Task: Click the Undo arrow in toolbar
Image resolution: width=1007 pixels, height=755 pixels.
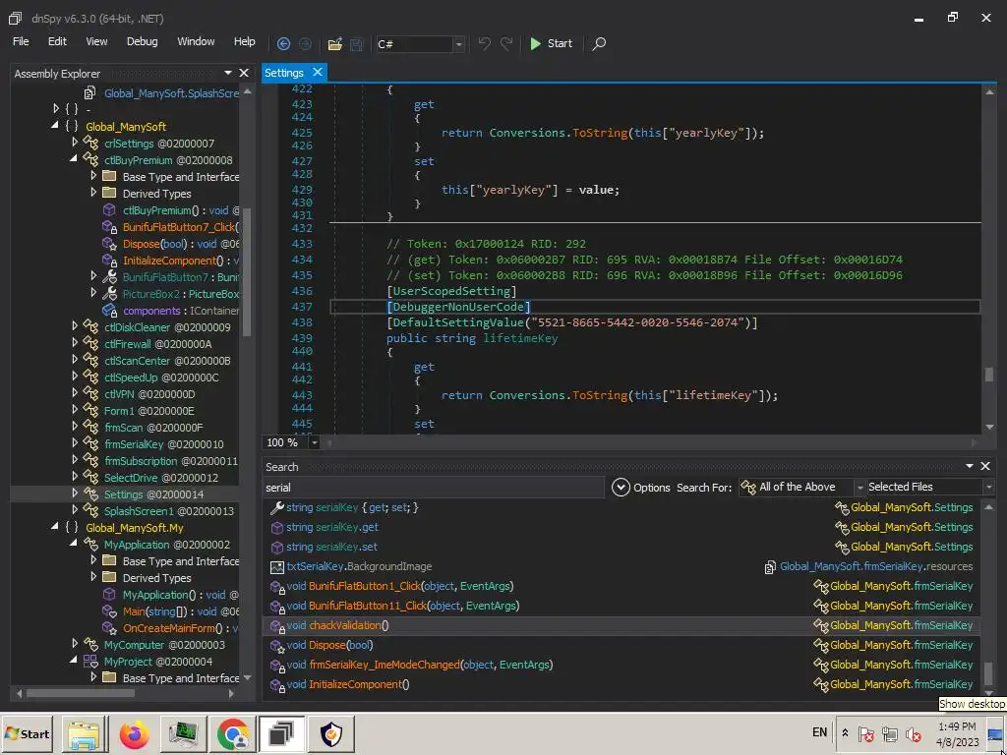Action: pos(484,43)
